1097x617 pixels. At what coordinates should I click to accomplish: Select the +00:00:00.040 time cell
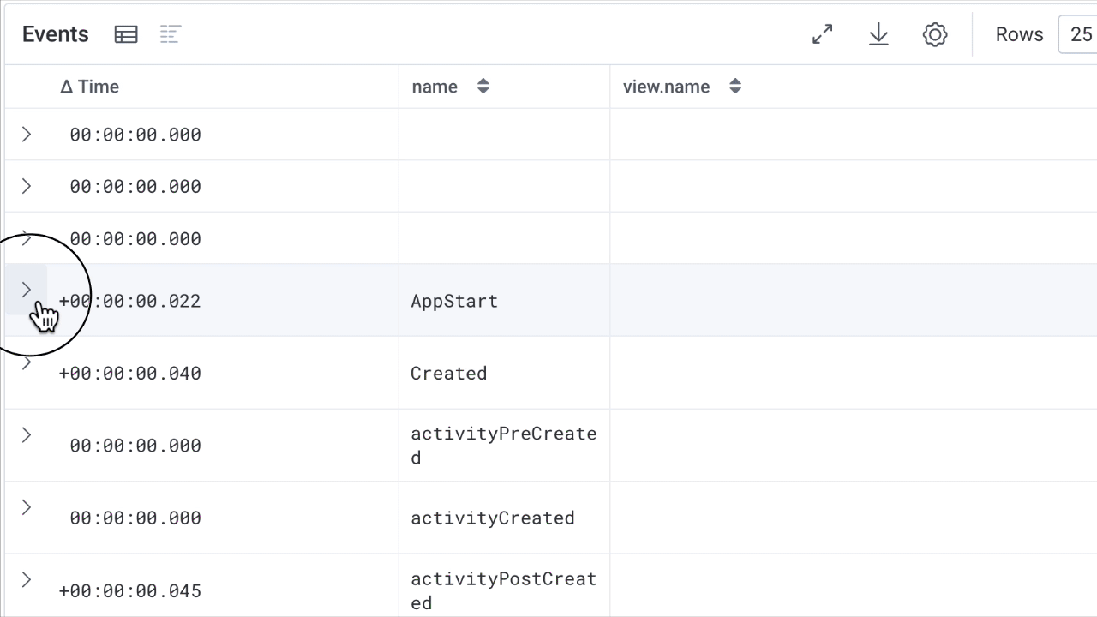129,374
